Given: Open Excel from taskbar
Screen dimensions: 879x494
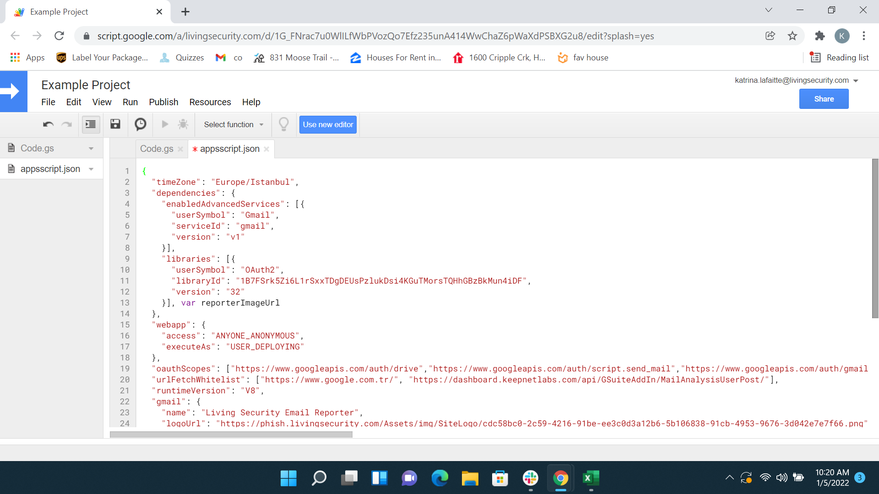Looking at the screenshot, I should [x=591, y=478].
